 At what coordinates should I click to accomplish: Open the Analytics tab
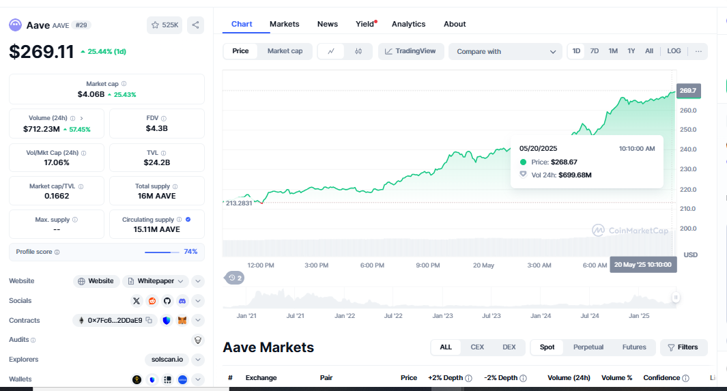pos(408,24)
